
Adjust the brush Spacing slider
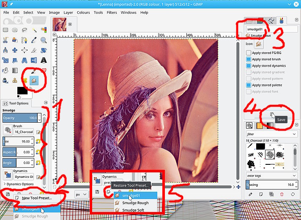[x=270, y=185]
